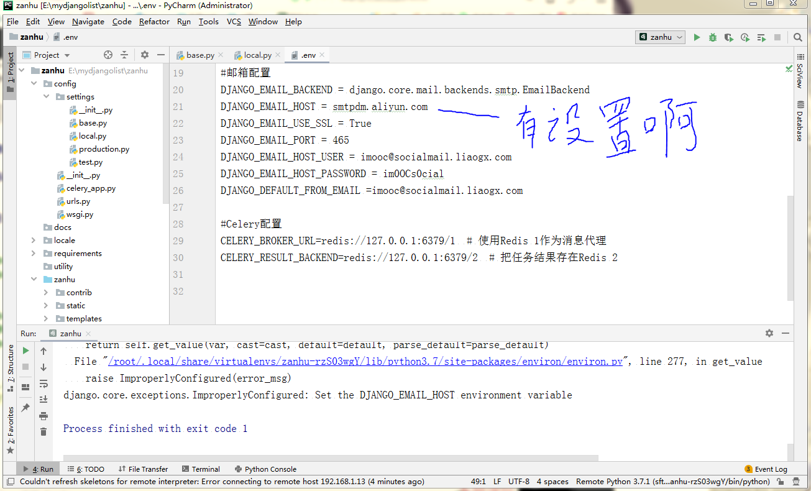811x491 pixels.
Task: Open environ.py link in traceback
Action: pyautogui.click(x=367, y=361)
